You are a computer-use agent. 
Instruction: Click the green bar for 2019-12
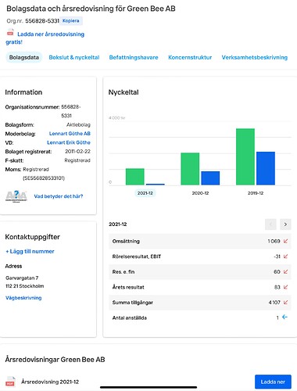(x=245, y=156)
